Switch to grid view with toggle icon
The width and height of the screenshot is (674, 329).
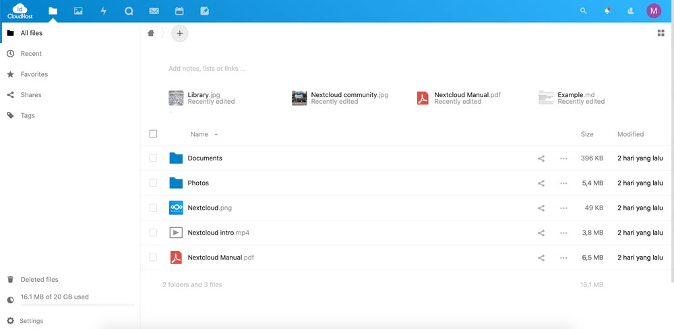[x=661, y=33]
